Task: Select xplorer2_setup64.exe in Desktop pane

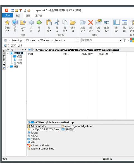Action: 42,149
